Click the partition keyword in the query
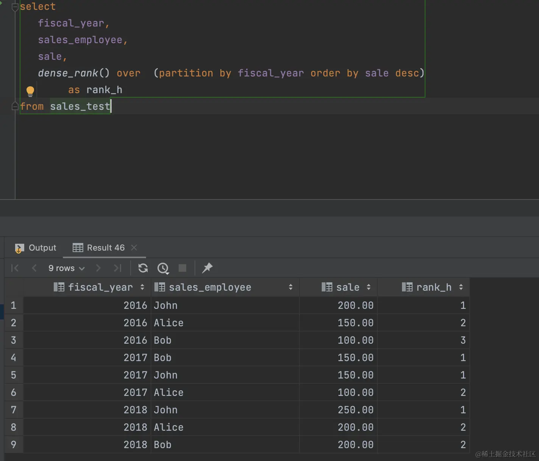Viewport: 539px width, 461px height. click(186, 73)
